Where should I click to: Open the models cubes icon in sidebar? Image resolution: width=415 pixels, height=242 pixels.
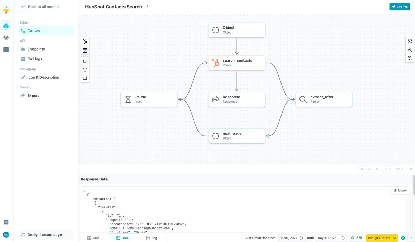pyautogui.click(x=6, y=25)
